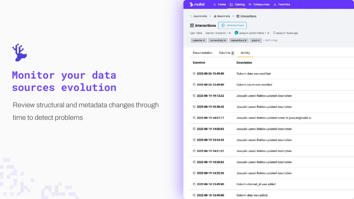Click the clock icon at 2022-08-19 14:22:26
This screenshot has height=199, width=354.
click(x=194, y=173)
